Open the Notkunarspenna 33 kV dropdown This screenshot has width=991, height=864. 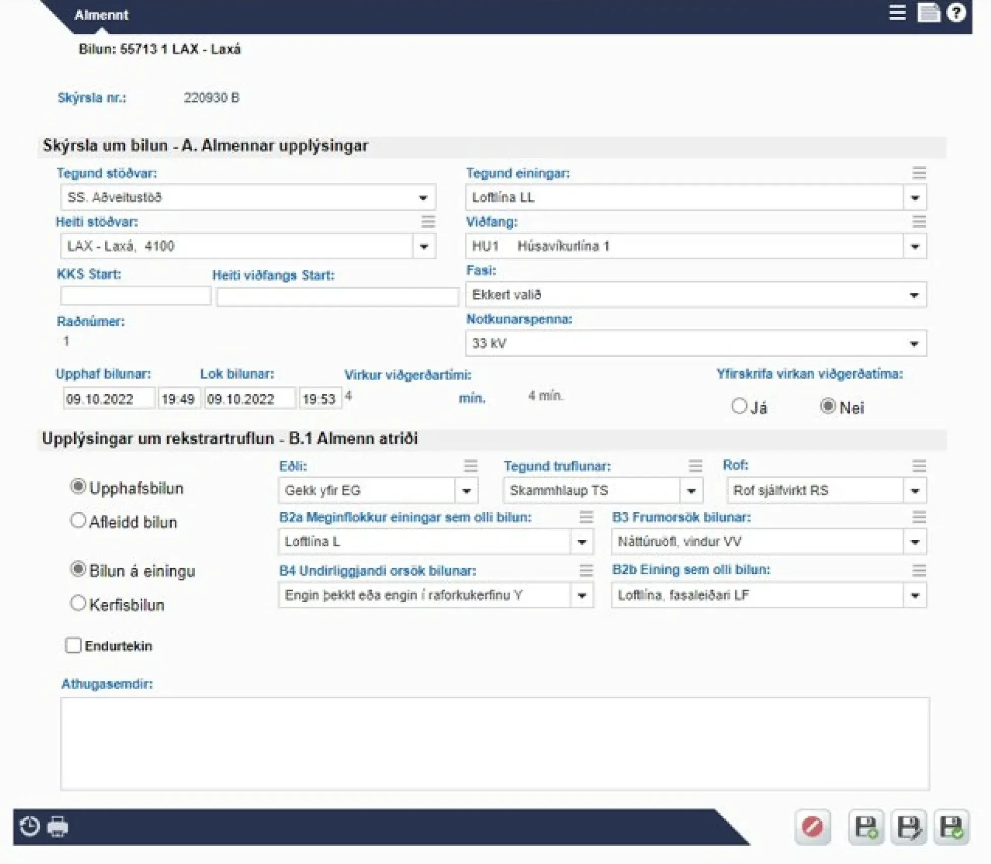tap(696, 343)
